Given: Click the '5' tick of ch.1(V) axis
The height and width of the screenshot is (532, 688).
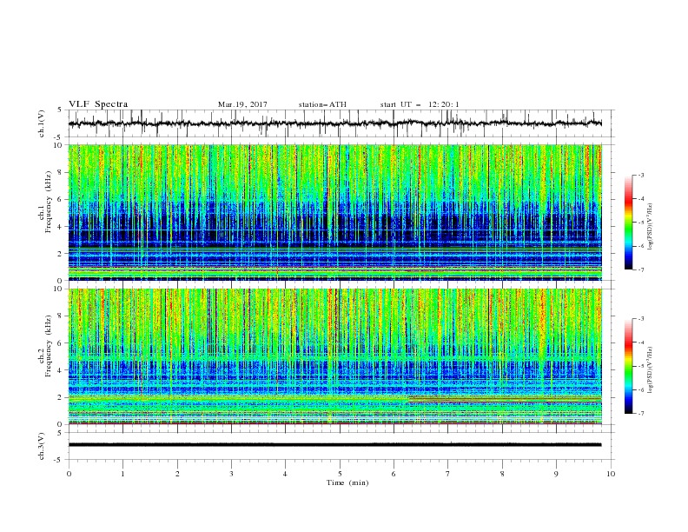Looking at the screenshot, I should pyautogui.click(x=61, y=110).
